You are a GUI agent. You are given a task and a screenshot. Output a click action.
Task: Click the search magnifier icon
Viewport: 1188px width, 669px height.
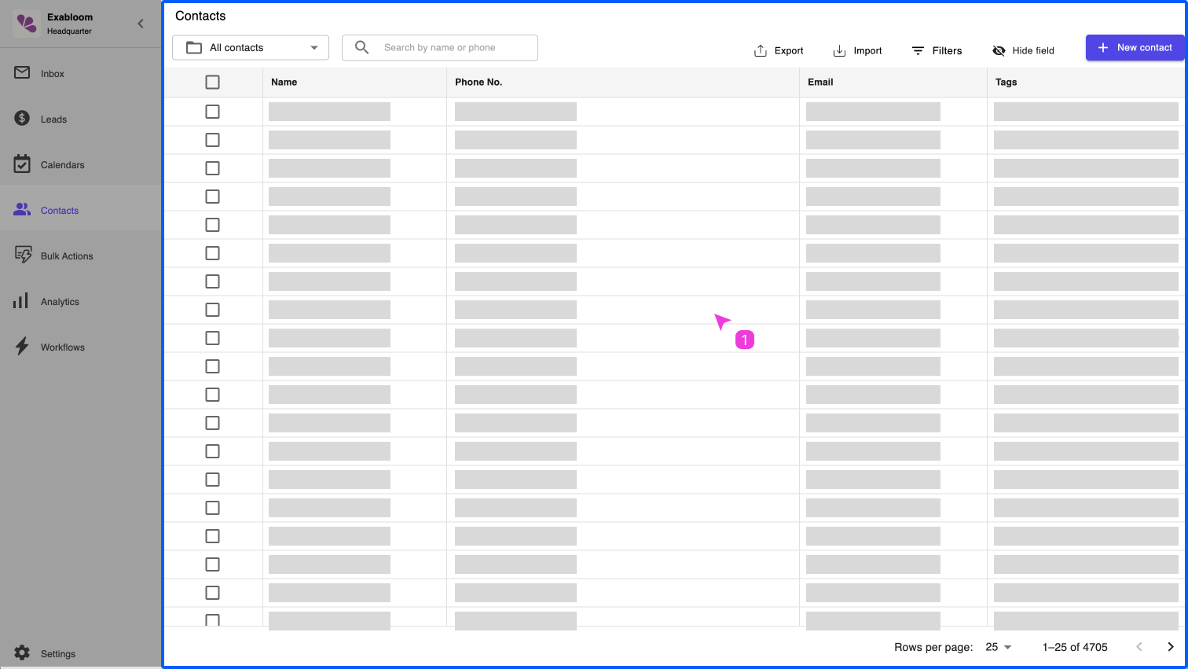click(x=361, y=47)
